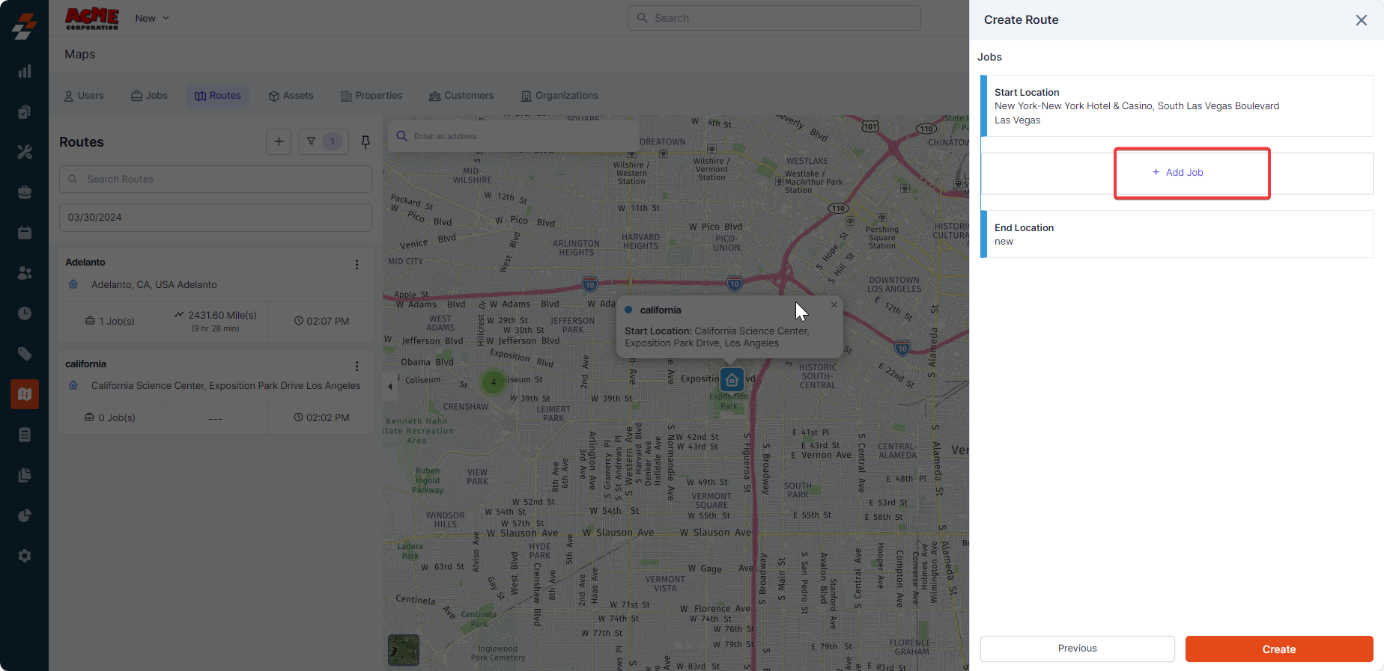Click the Previous button
Screen dimensions: 1384x671
(x=1078, y=649)
